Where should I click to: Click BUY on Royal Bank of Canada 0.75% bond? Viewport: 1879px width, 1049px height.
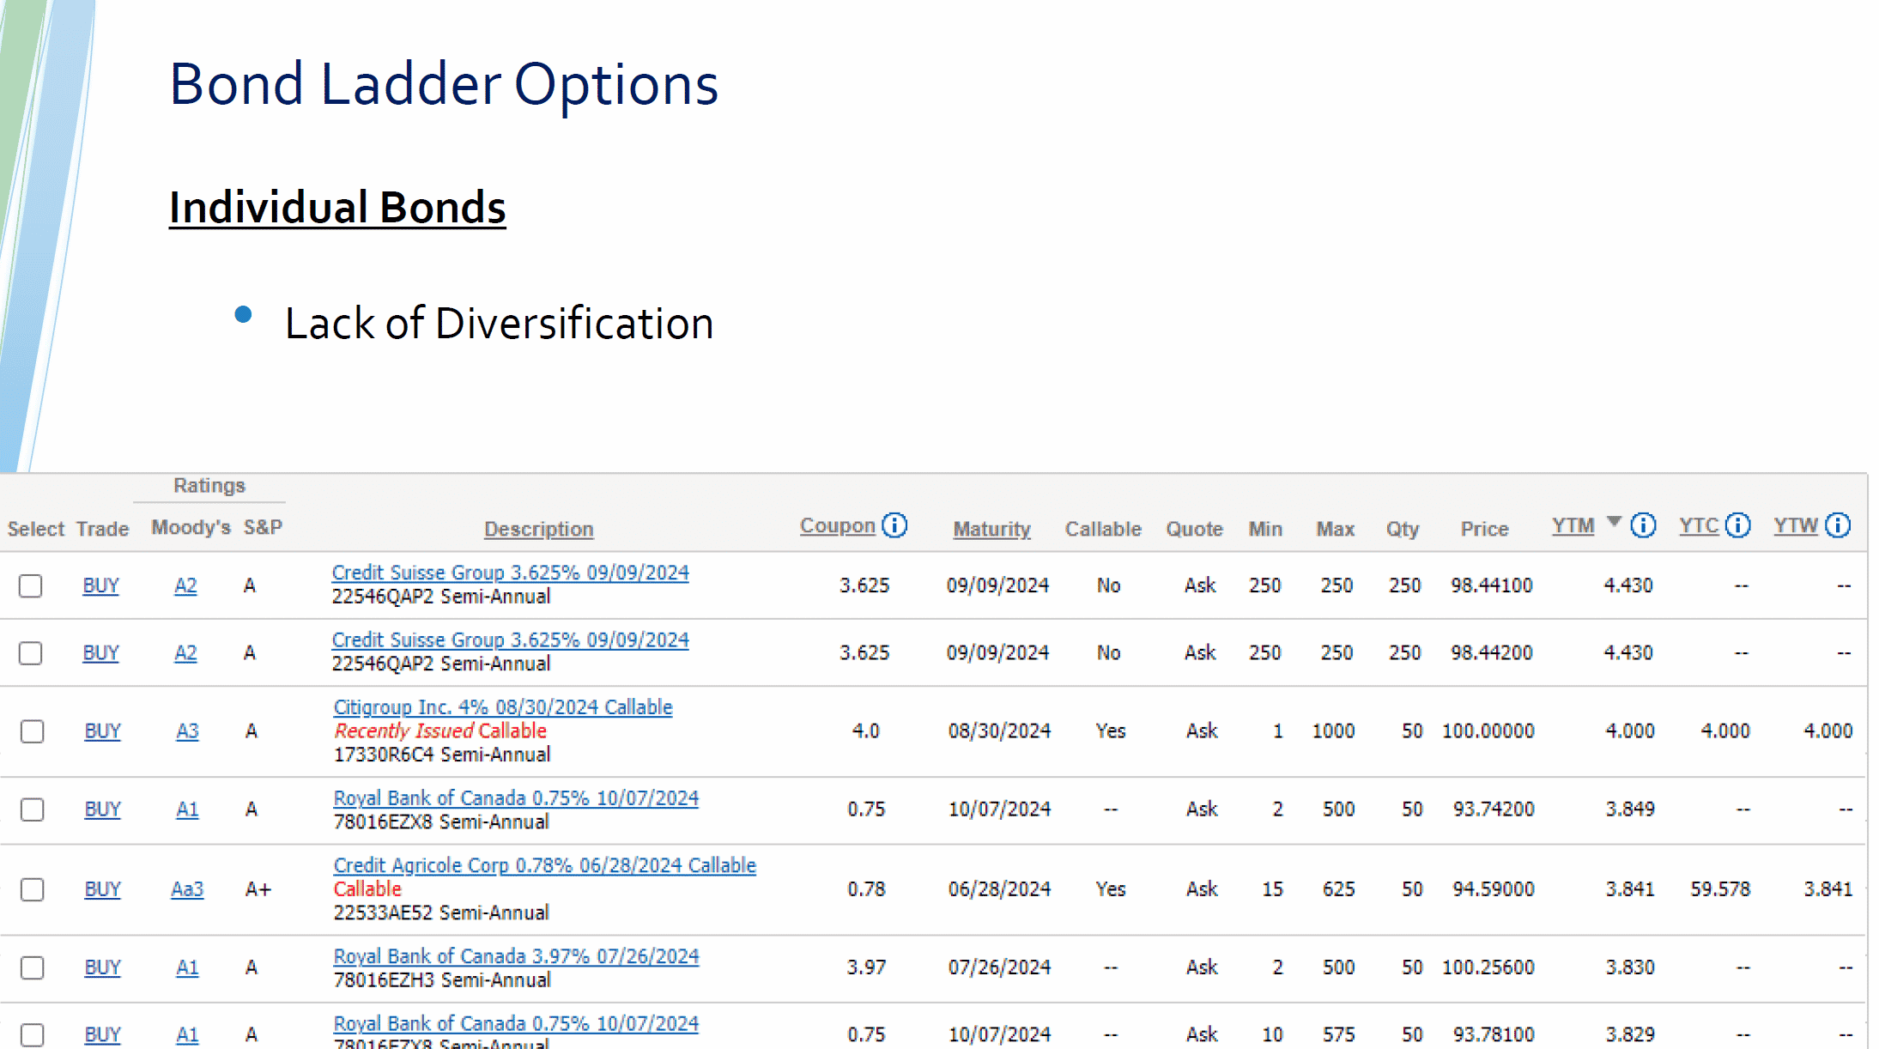pos(102,809)
